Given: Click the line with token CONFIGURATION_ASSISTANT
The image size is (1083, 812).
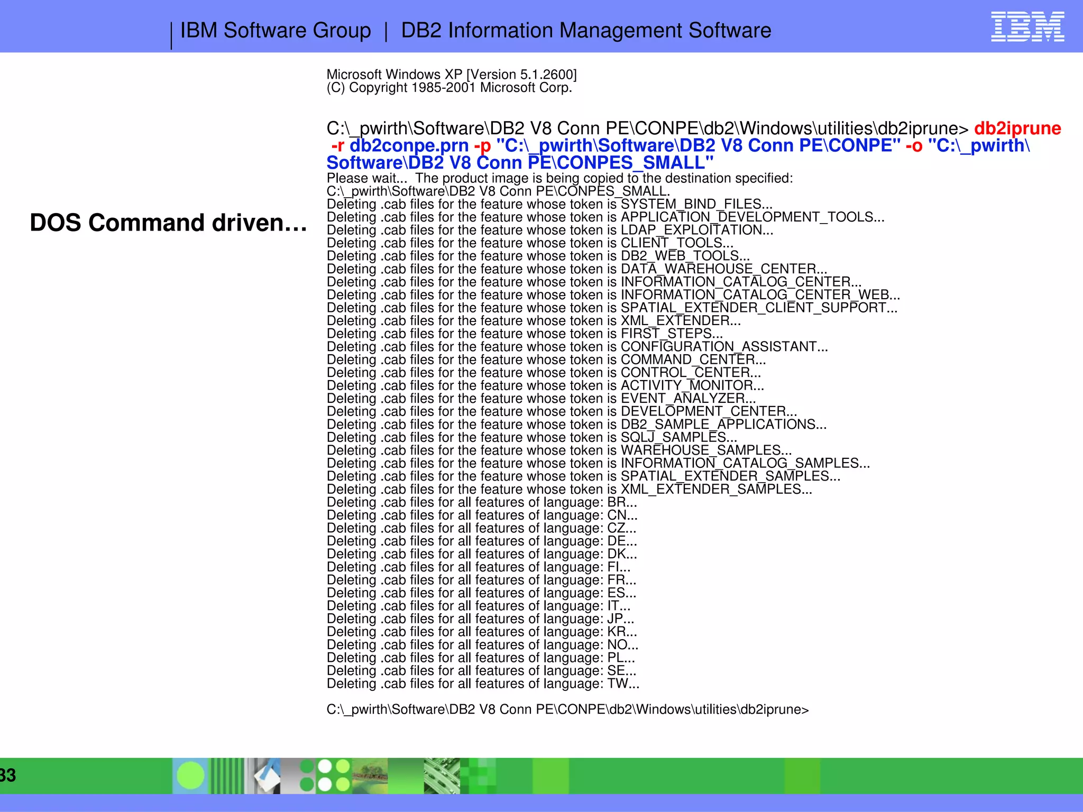Looking at the screenshot, I should pyautogui.click(x=577, y=347).
